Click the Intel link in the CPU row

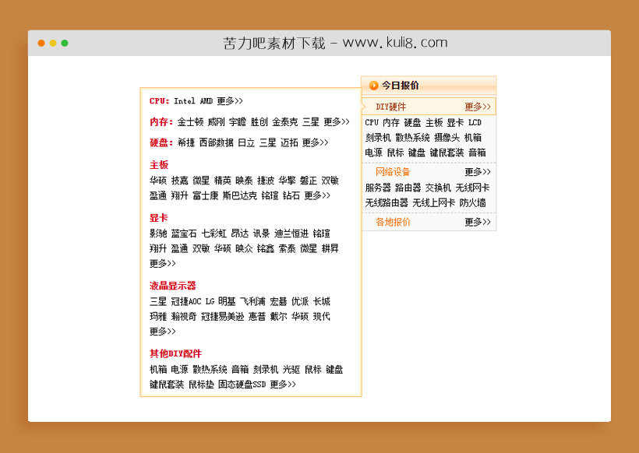point(185,101)
